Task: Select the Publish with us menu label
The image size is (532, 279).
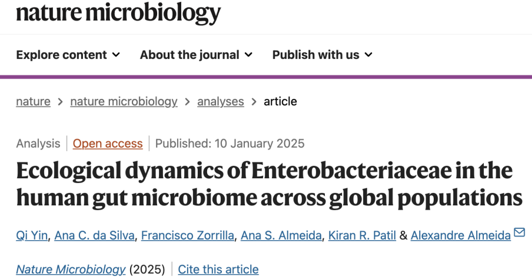Action: 315,55
